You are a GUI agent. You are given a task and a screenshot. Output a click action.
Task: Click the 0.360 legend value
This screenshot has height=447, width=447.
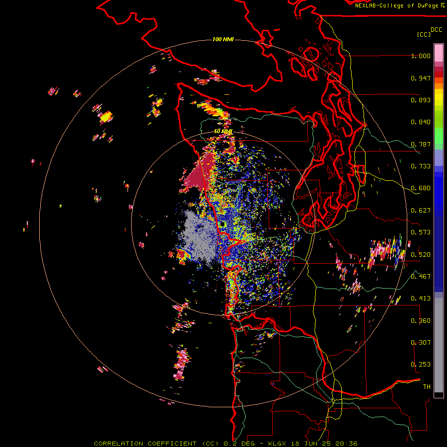[x=421, y=321]
